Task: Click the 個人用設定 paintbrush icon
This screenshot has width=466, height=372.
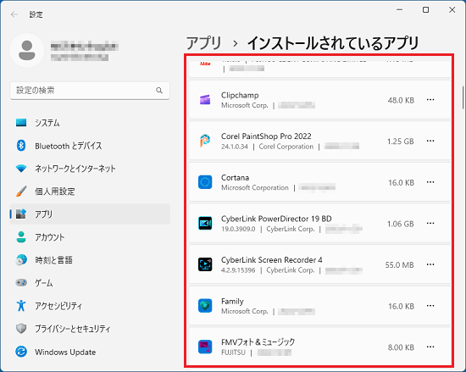Action: click(x=21, y=192)
